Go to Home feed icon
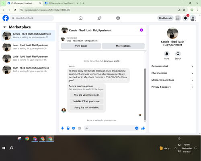Screen dimensions: 201x161 point(80,18)
